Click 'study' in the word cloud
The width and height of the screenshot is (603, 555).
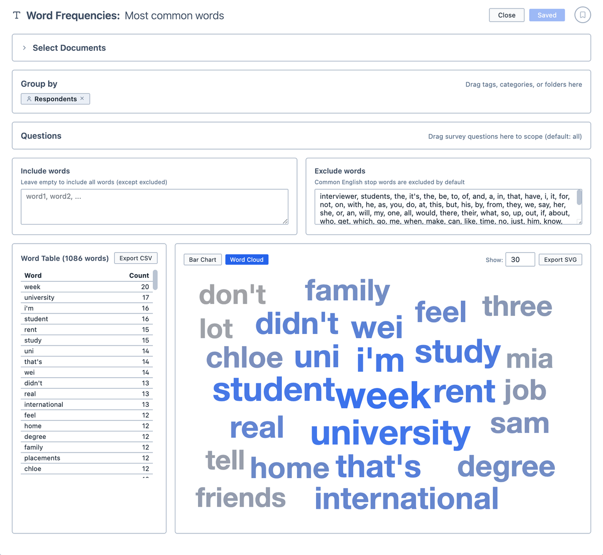[458, 353]
